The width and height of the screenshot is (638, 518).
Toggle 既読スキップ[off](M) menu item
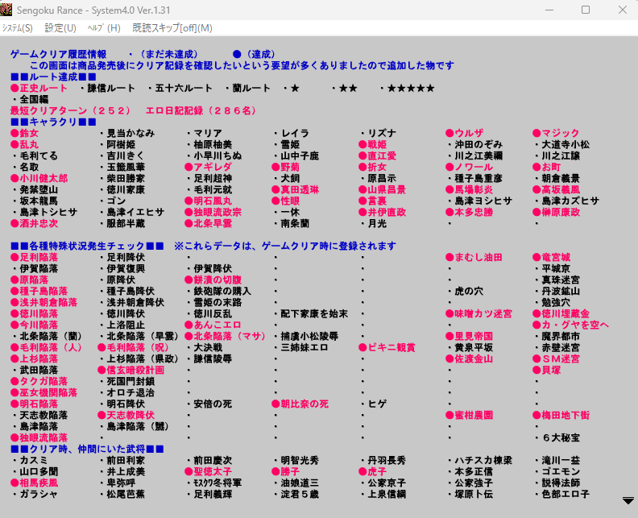[x=172, y=28]
